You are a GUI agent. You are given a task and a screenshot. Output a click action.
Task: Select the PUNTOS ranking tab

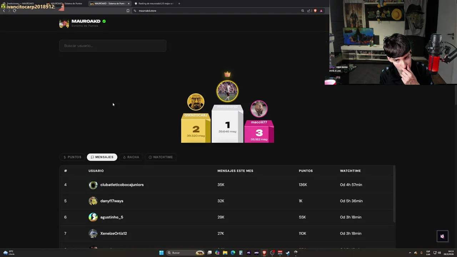point(72,157)
